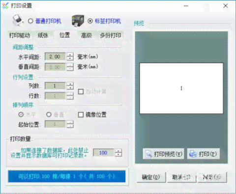Minimize the 打印设置 dialog

(186, 6)
